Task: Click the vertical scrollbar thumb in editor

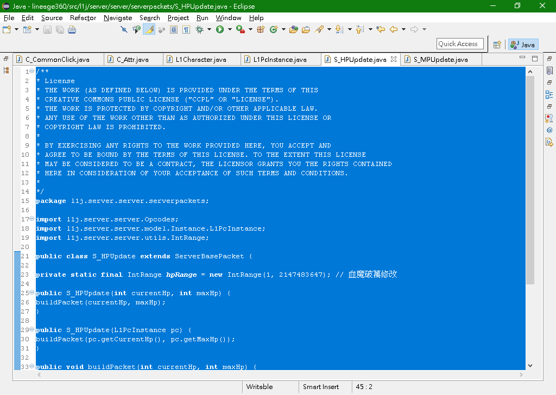Action: pyautogui.click(x=530, y=180)
